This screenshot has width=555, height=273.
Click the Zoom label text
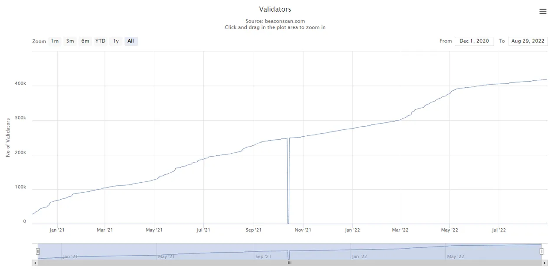point(39,42)
